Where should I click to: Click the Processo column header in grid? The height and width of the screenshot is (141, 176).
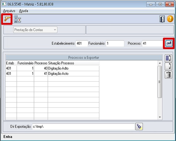[41, 63]
